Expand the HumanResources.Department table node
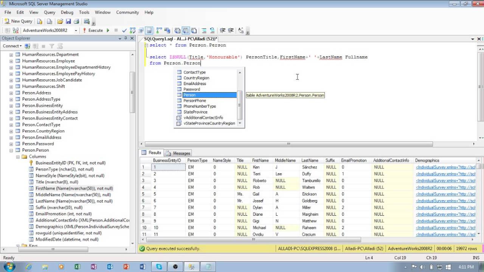Viewport: 484px width, 272px height. pyautogui.click(x=11, y=55)
